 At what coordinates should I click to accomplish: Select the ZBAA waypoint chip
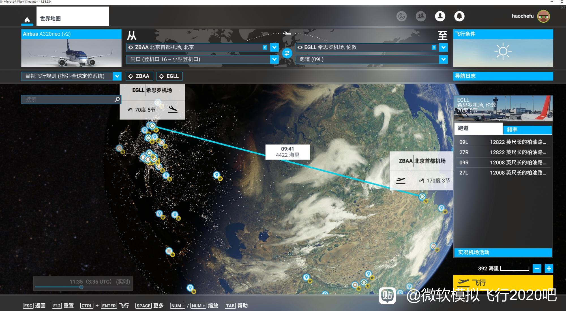click(140, 76)
